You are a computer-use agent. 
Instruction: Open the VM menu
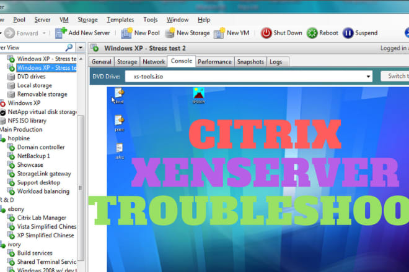click(x=64, y=20)
